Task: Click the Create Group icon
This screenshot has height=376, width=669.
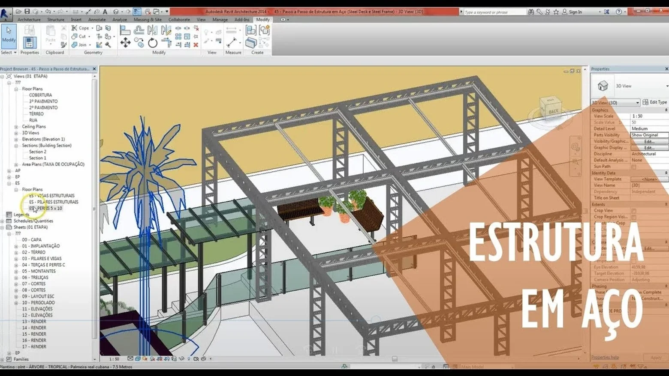Action: [265, 30]
